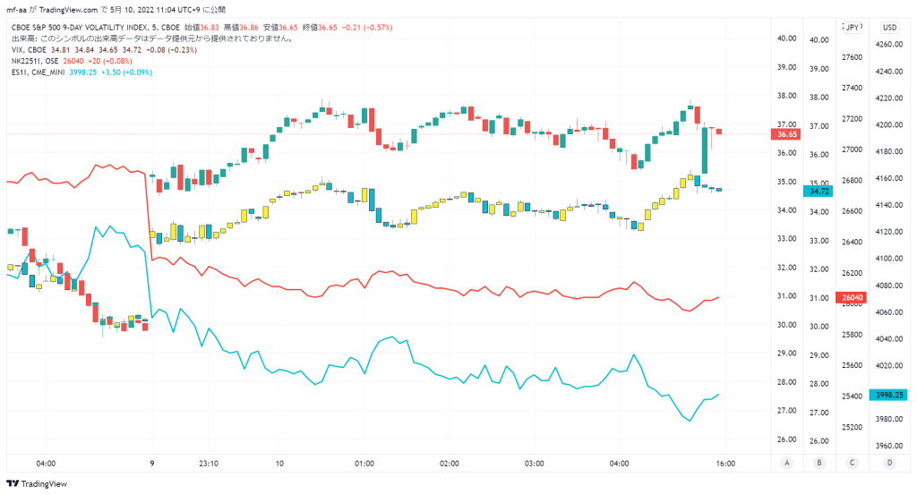Click the +3.50 (+0.09%) ES1! change value
917x495 pixels.
pyautogui.click(x=127, y=72)
